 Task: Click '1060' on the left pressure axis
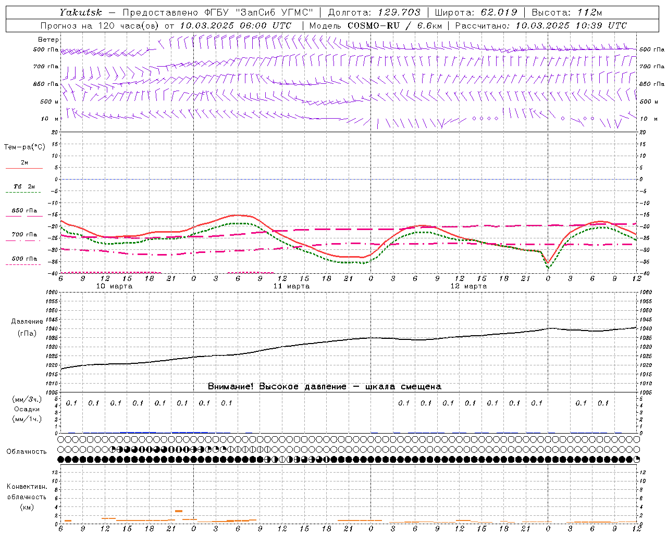[x=53, y=293]
